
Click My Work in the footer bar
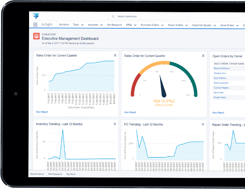point(71,174)
